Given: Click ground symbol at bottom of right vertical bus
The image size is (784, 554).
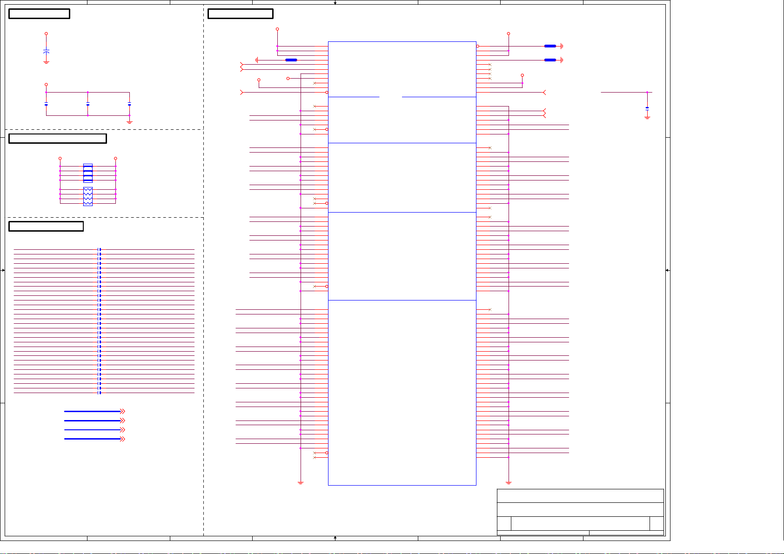Looking at the screenshot, I should tap(509, 483).
